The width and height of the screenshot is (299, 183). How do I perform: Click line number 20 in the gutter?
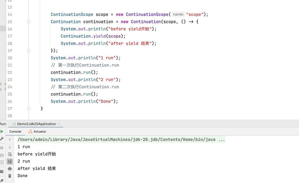click(x=10, y=58)
